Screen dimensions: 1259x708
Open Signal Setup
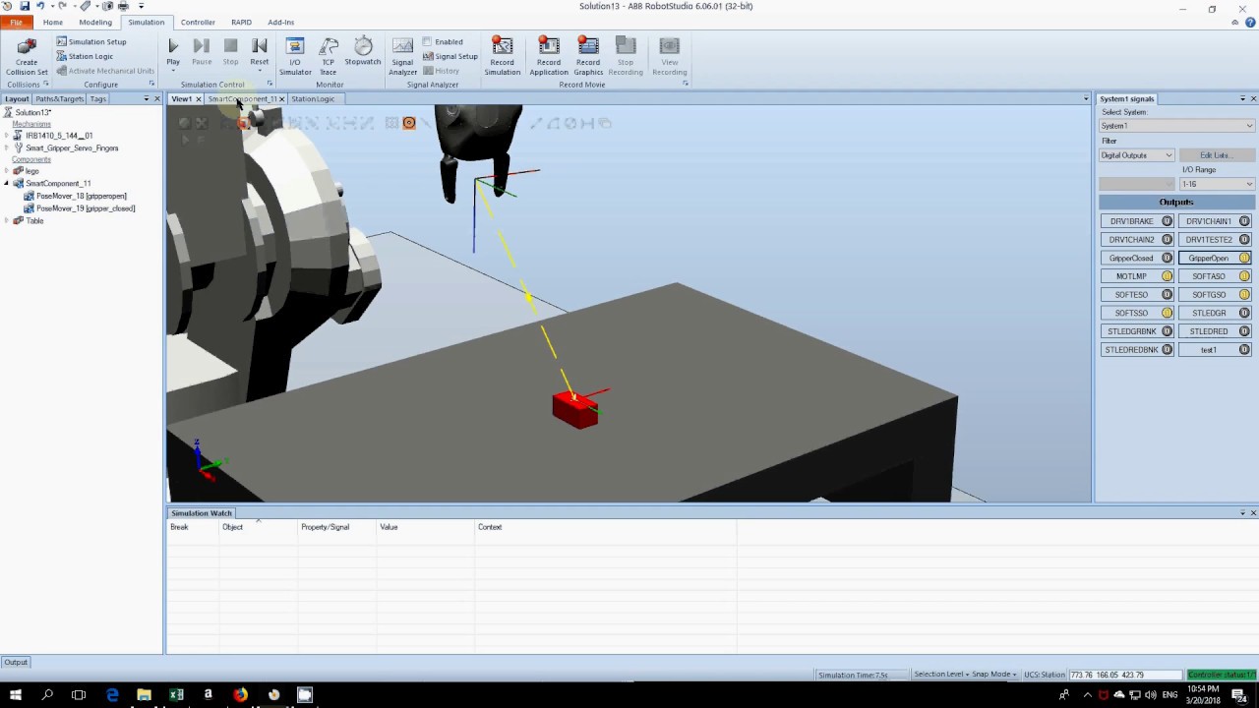coord(450,56)
